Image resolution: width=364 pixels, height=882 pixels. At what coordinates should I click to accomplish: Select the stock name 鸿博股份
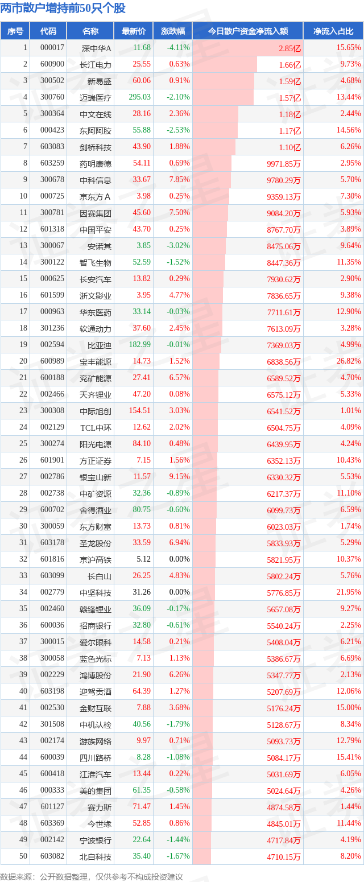(96, 675)
